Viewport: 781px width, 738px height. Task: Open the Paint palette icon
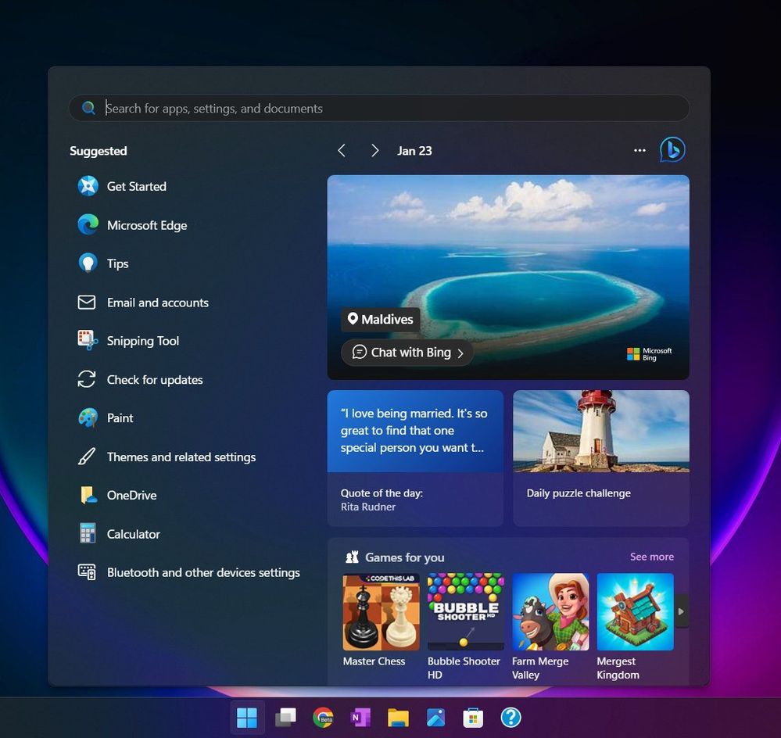click(x=88, y=417)
